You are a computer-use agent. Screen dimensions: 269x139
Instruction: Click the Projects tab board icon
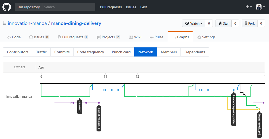coord(99,37)
